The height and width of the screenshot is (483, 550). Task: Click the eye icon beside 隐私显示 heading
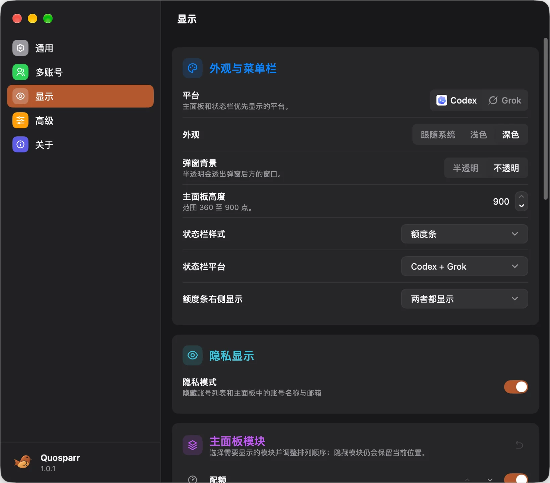[x=193, y=355]
